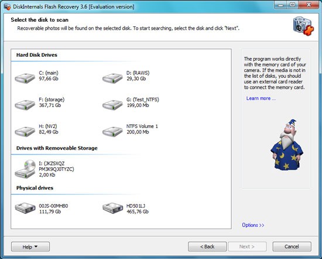Close the Flash Recovery window

[x=309, y=5]
